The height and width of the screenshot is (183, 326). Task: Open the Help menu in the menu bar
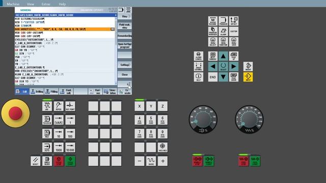click(62, 4)
